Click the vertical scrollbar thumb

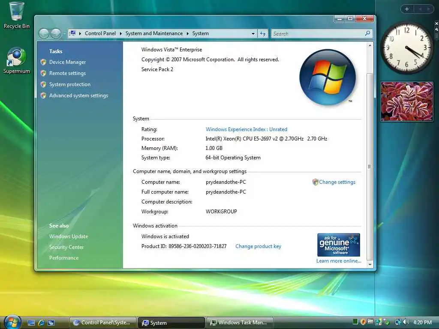[370, 167]
